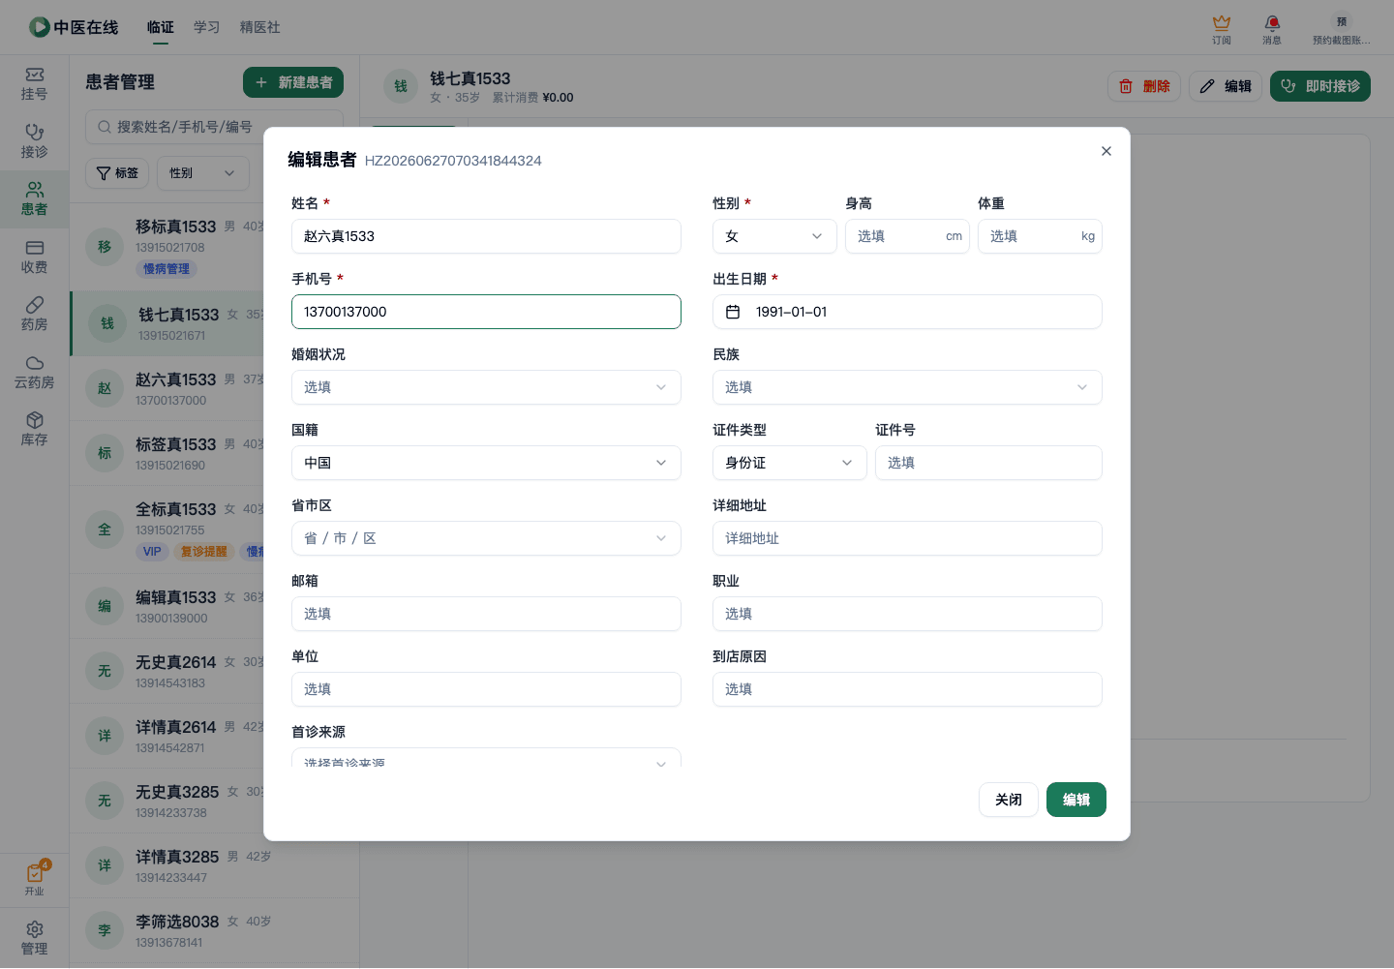Switch to the 精医社 top tab

(x=260, y=27)
